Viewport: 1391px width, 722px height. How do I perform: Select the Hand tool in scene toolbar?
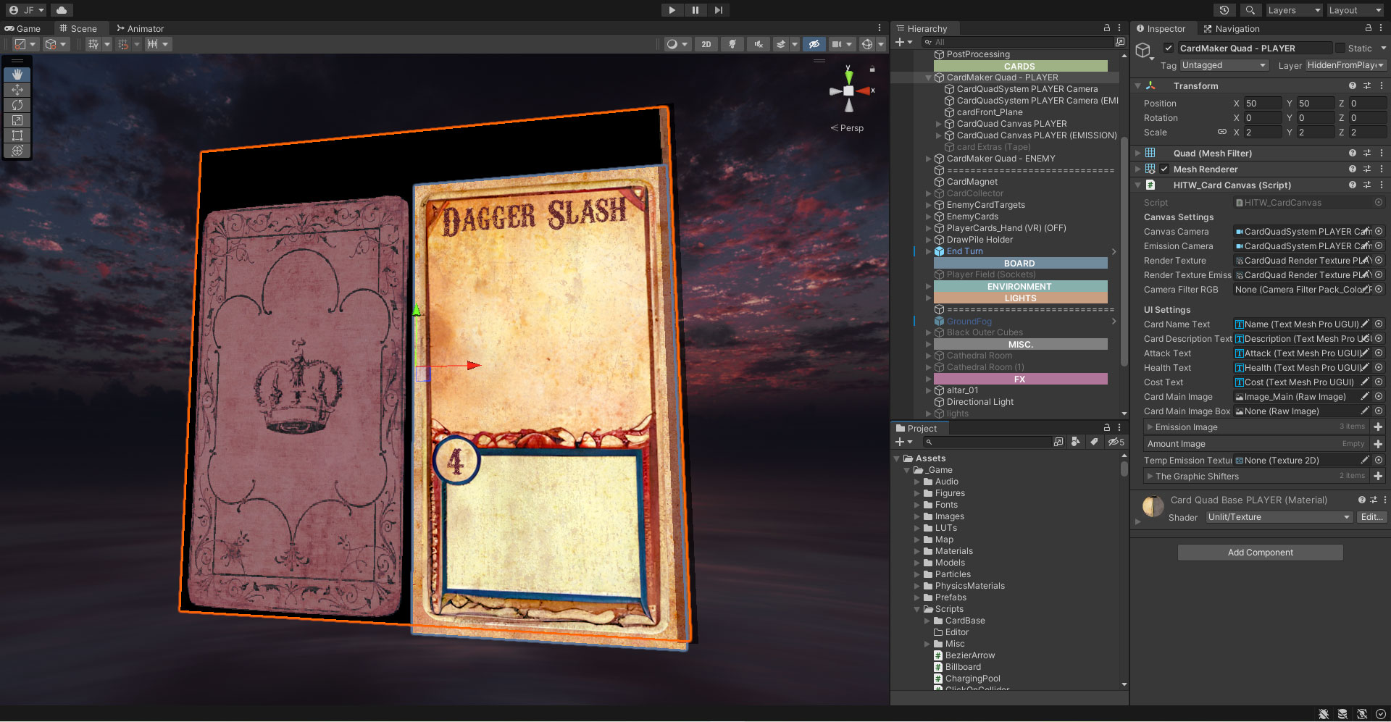tap(17, 75)
